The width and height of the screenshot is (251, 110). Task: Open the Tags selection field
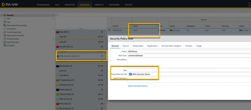click(x=189, y=70)
